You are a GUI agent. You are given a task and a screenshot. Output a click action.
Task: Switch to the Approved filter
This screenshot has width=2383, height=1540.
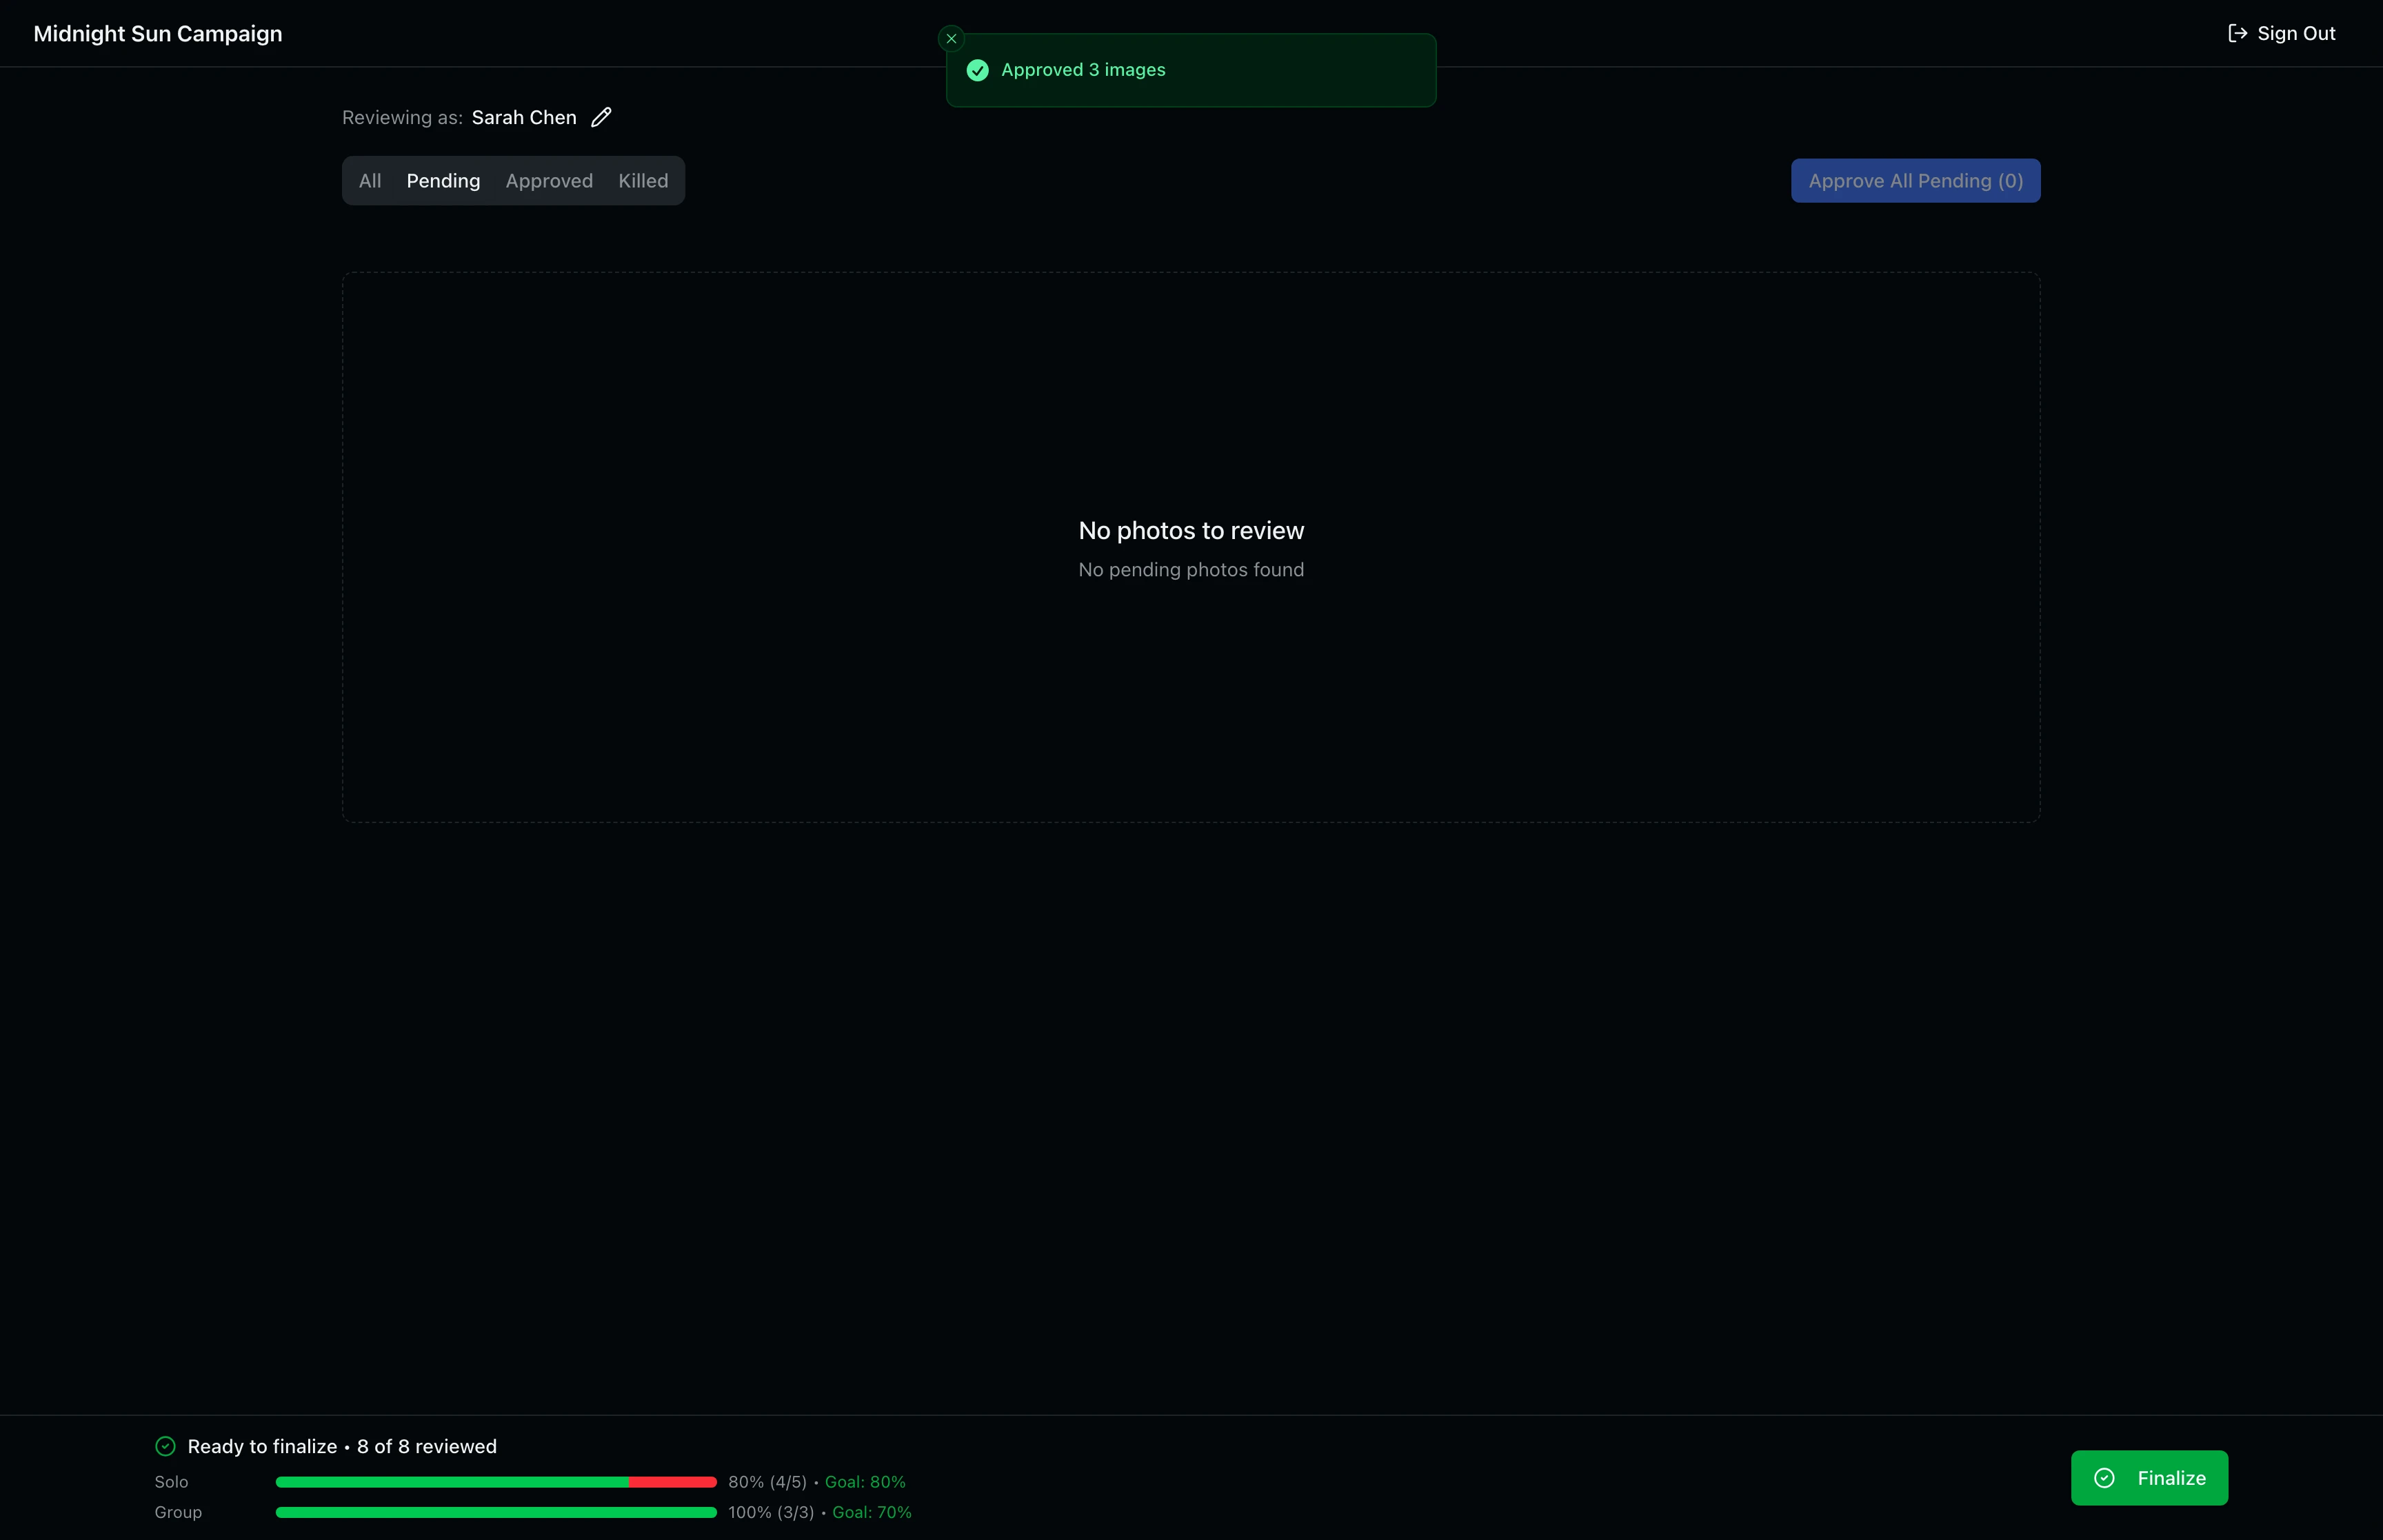pyautogui.click(x=549, y=181)
